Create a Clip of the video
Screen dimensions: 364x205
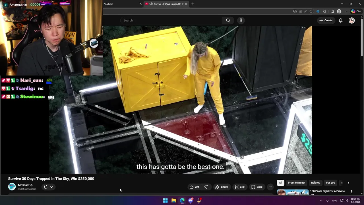point(239,187)
